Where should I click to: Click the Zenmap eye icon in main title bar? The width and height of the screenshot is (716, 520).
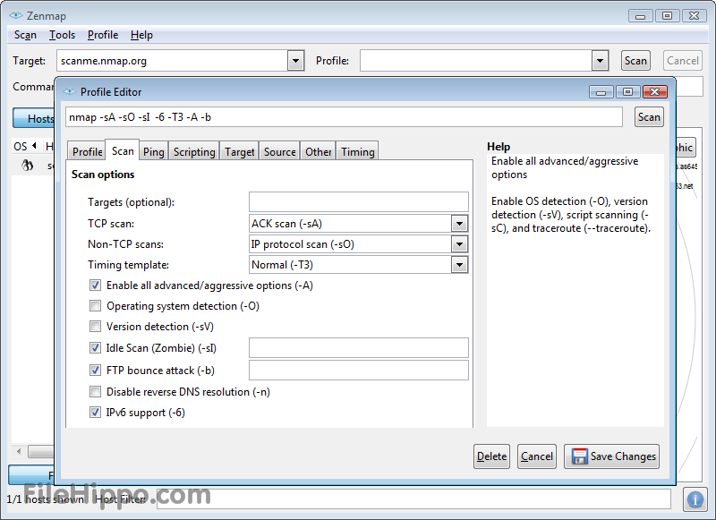[15, 15]
